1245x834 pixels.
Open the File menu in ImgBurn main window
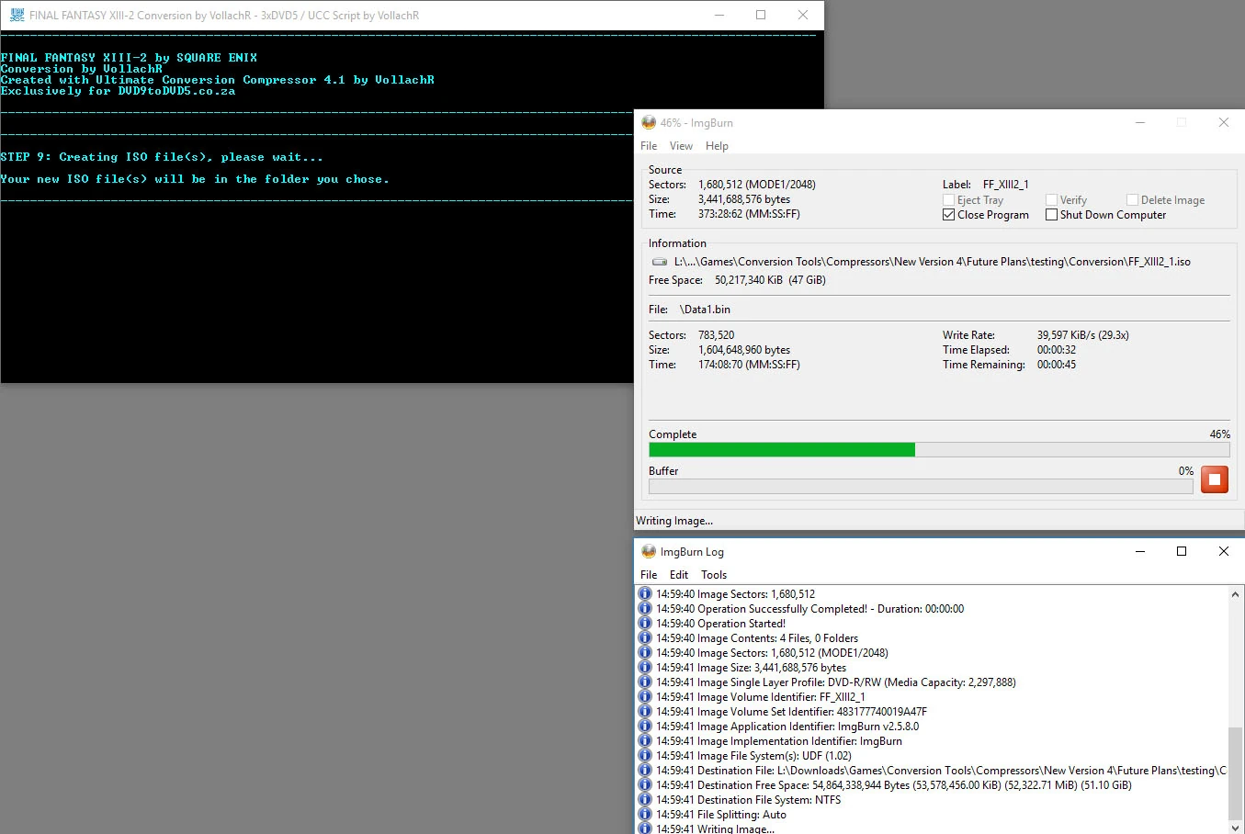click(649, 146)
